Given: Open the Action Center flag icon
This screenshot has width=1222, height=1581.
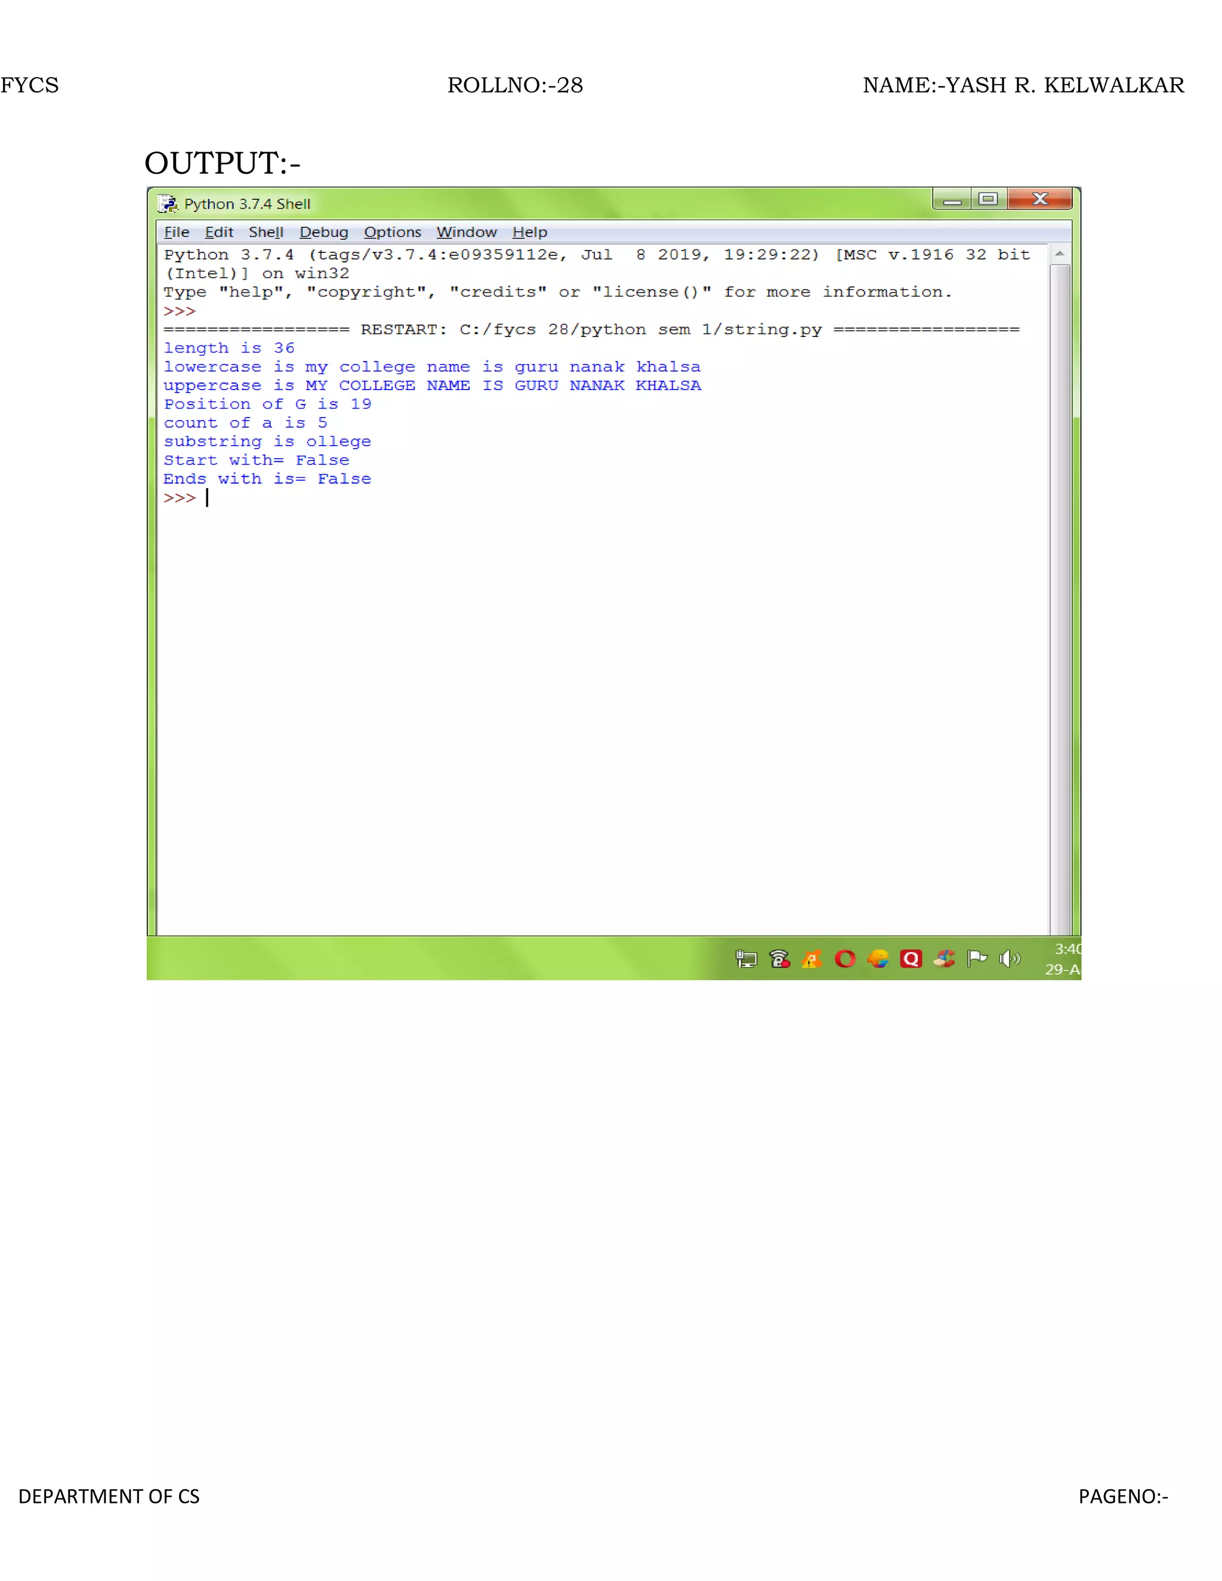Looking at the screenshot, I should [977, 959].
